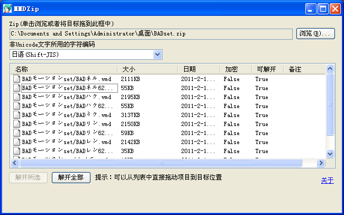This screenshot has width=344, height=215.
Task: Click file icon of BADネル.vmd row
Action: [x=16, y=79]
